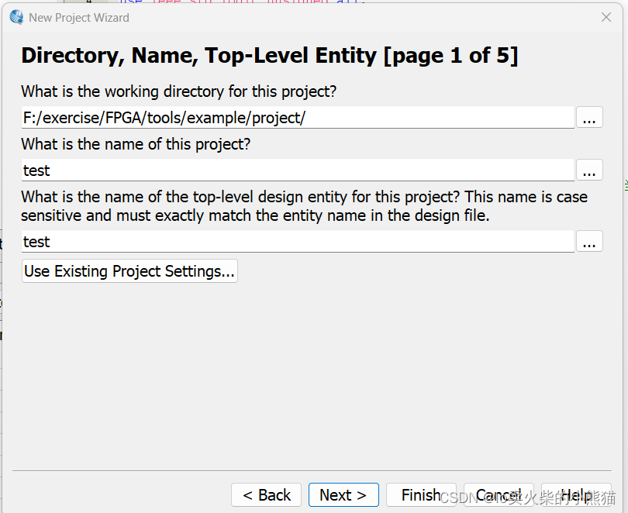628x513 pixels.
Task: Click the Quartus icon in title bar
Action: [16, 17]
